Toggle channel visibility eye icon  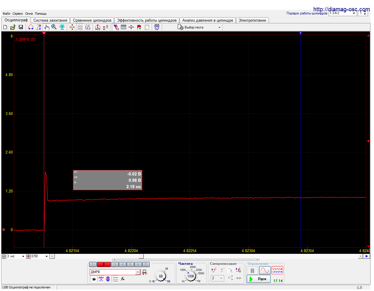94,279
